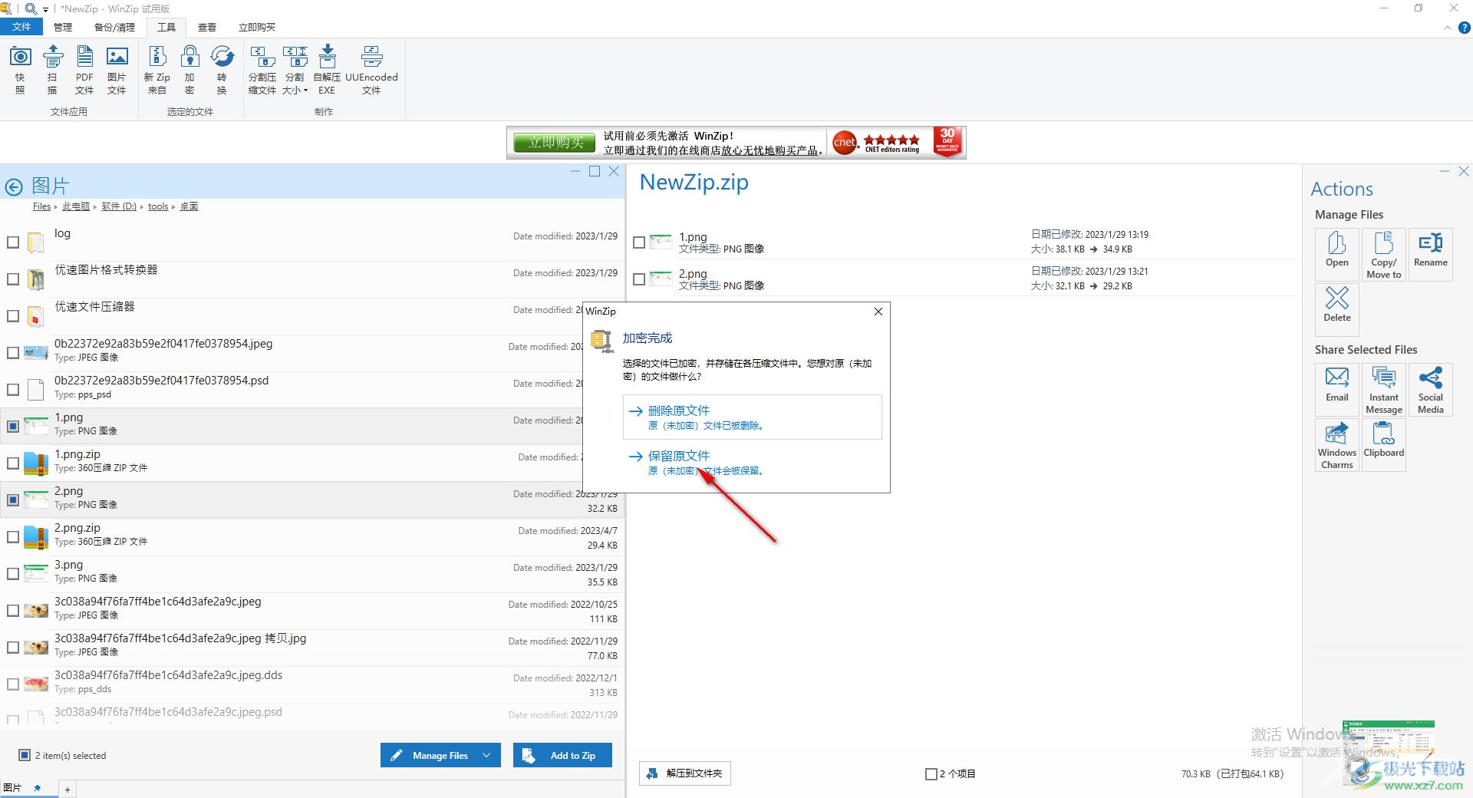This screenshot has height=798, width=1473.
Task: Click the 分割压缩文件 split zip icon
Action: [262, 69]
